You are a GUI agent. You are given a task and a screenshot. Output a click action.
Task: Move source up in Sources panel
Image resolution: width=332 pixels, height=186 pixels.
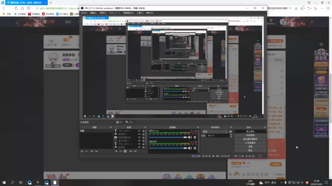click(131, 151)
